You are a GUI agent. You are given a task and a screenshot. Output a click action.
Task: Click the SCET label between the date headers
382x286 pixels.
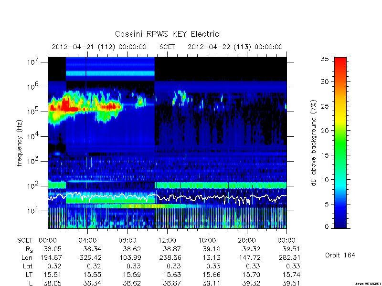tap(167, 47)
